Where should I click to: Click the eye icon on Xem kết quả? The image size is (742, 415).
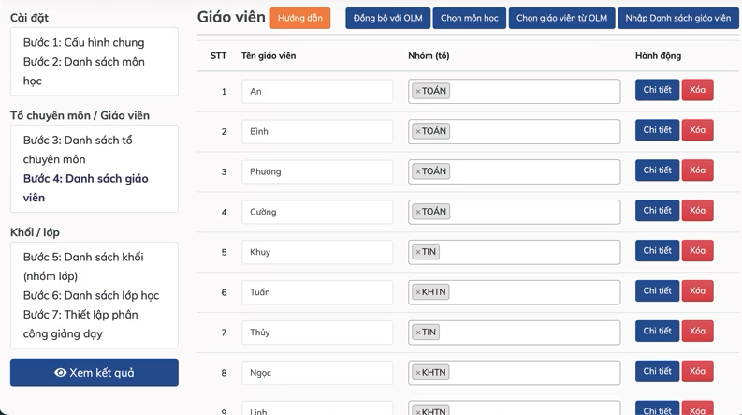pos(60,372)
